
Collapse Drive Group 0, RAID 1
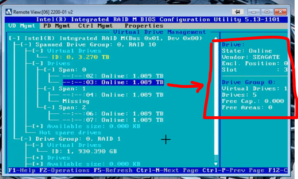[x=26, y=139]
